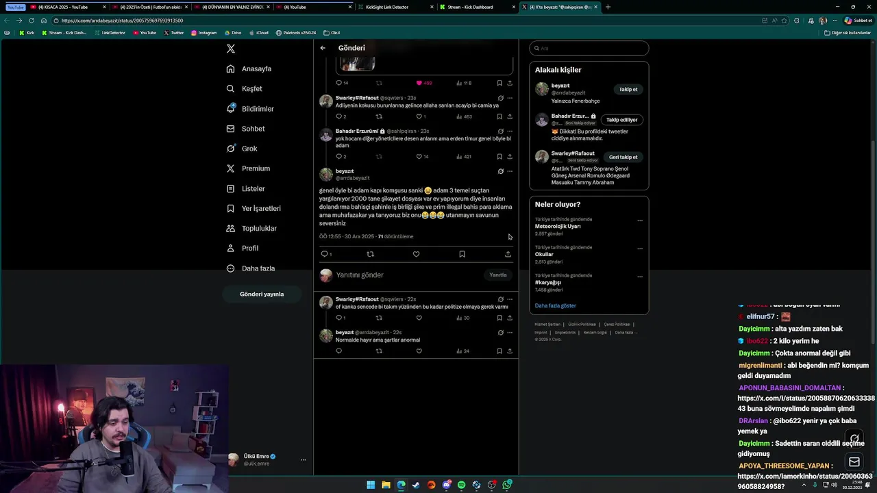Open Yer İşaretleri bookmarks page
This screenshot has height=493, width=877.
(254, 208)
